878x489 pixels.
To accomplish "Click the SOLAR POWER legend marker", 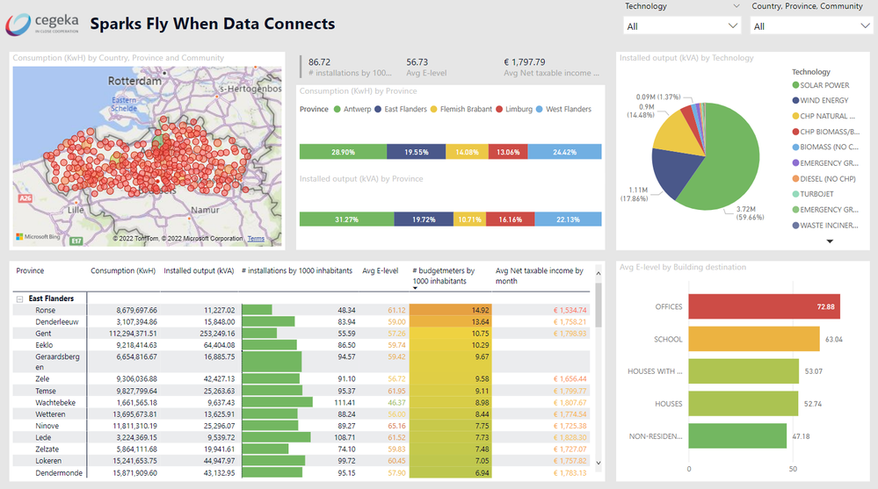I will [795, 86].
